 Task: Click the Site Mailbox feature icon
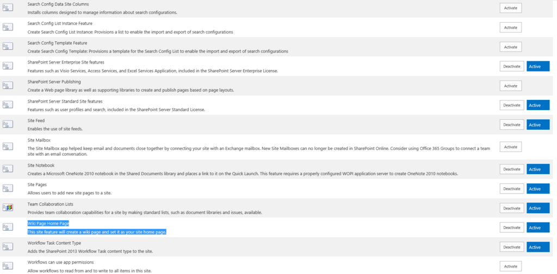click(8, 146)
